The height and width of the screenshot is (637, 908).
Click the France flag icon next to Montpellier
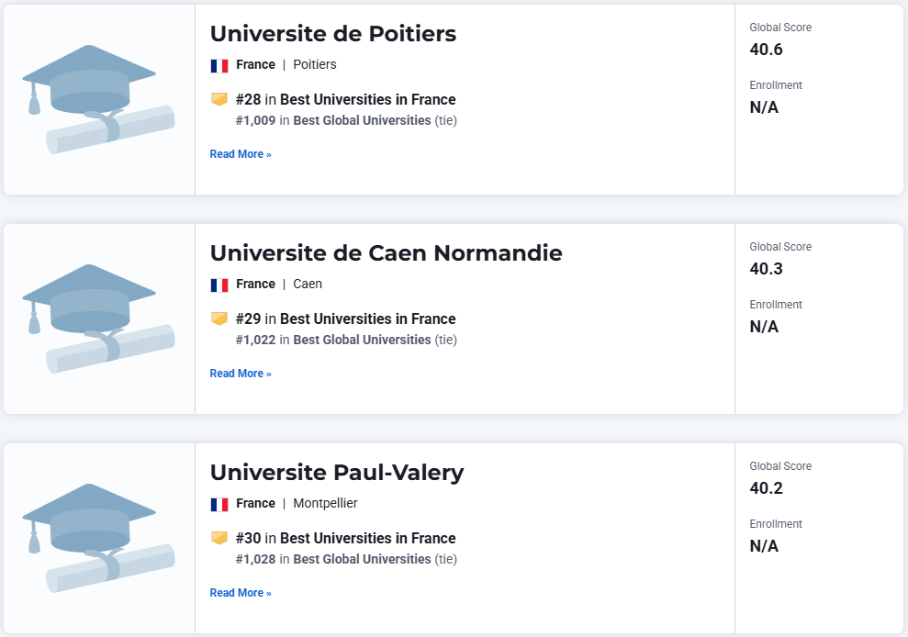(219, 505)
